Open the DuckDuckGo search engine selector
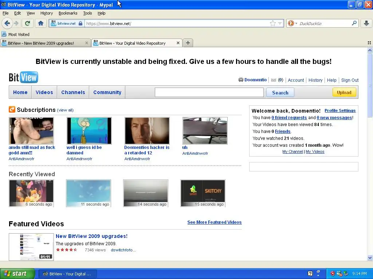The height and width of the screenshot is (279, 373). [x=292, y=23]
